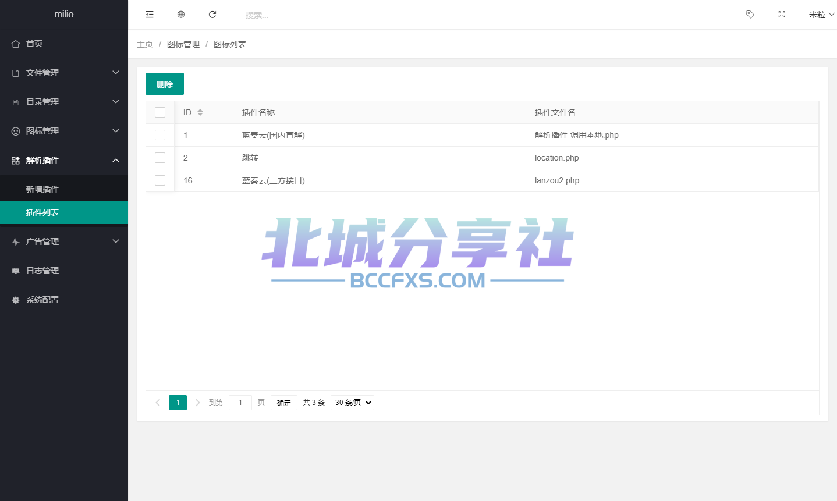Expand the 广告管理 menu arrow

pos(116,241)
